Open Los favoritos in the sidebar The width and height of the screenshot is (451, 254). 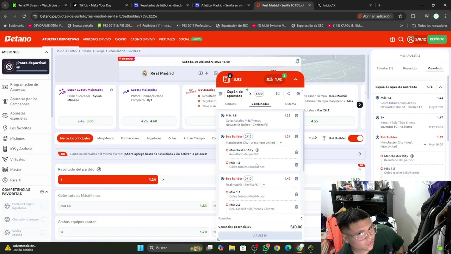coord(20,128)
